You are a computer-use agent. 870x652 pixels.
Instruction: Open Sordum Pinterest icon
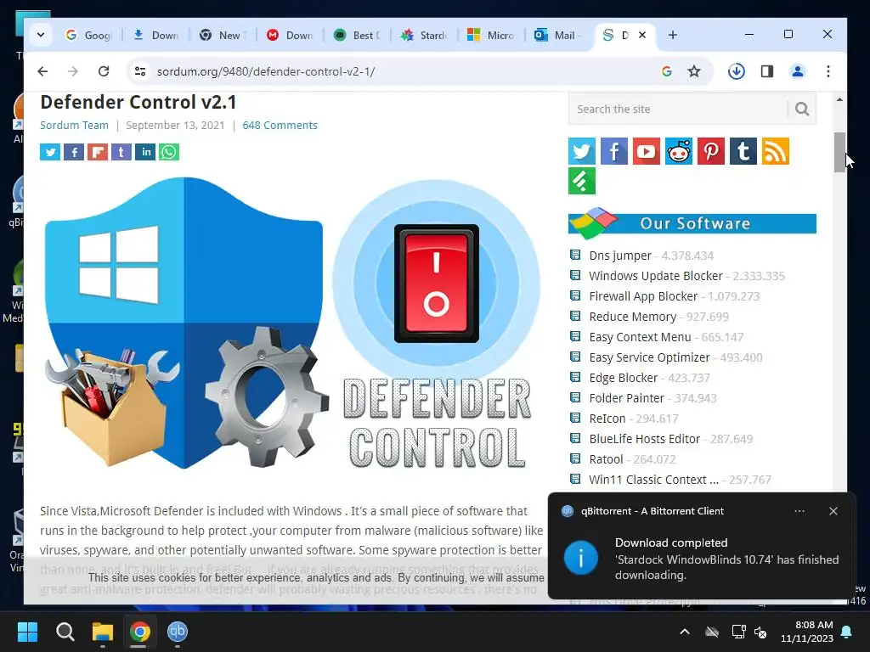(711, 151)
